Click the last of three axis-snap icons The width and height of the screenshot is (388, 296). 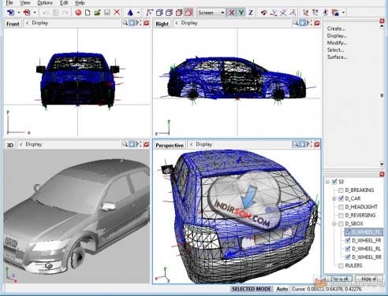(x=293, y=13)
